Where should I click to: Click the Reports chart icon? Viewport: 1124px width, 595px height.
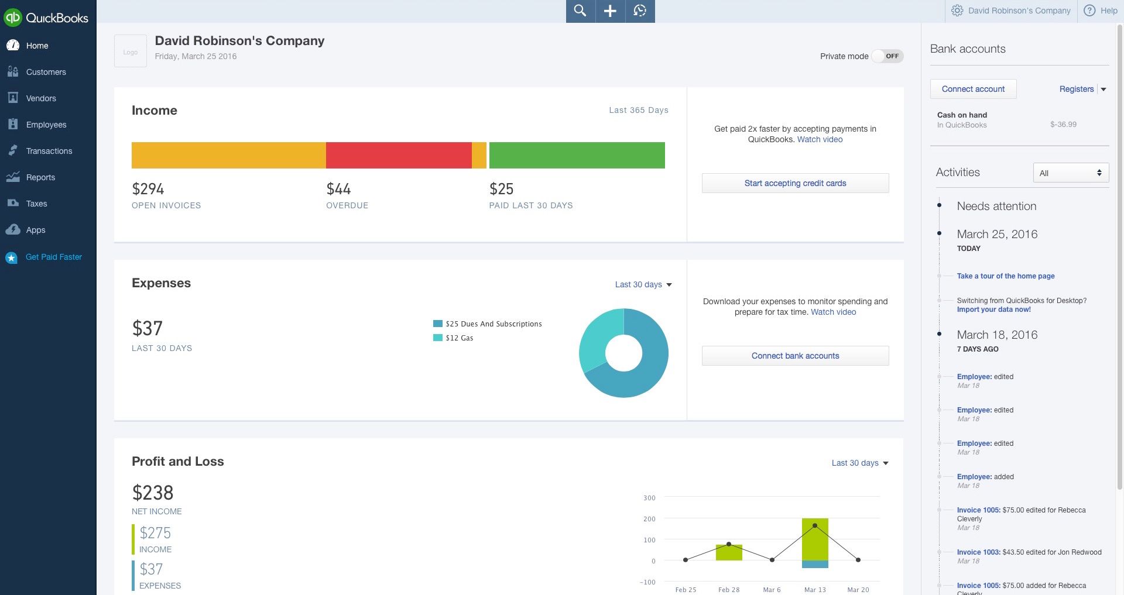[13, 177]
